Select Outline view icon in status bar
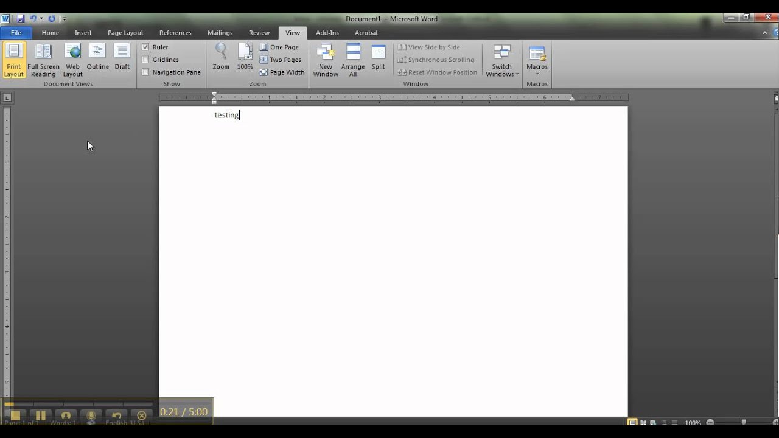 click(663, 423)
